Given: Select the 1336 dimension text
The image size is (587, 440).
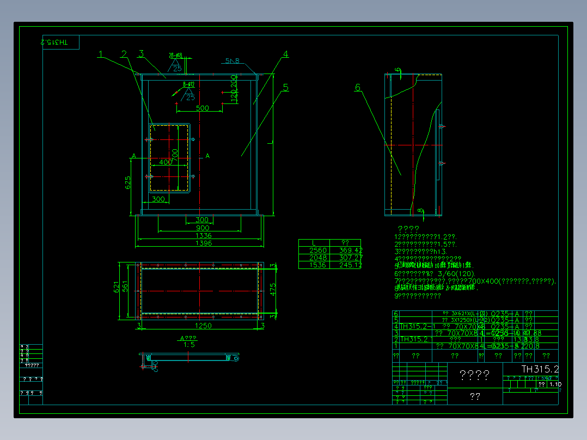Looking at the screenshot, I should point(204,235).
